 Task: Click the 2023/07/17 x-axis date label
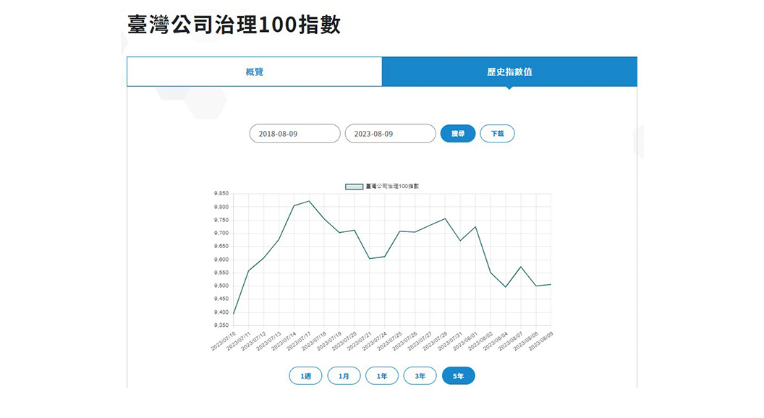[300, 341]
